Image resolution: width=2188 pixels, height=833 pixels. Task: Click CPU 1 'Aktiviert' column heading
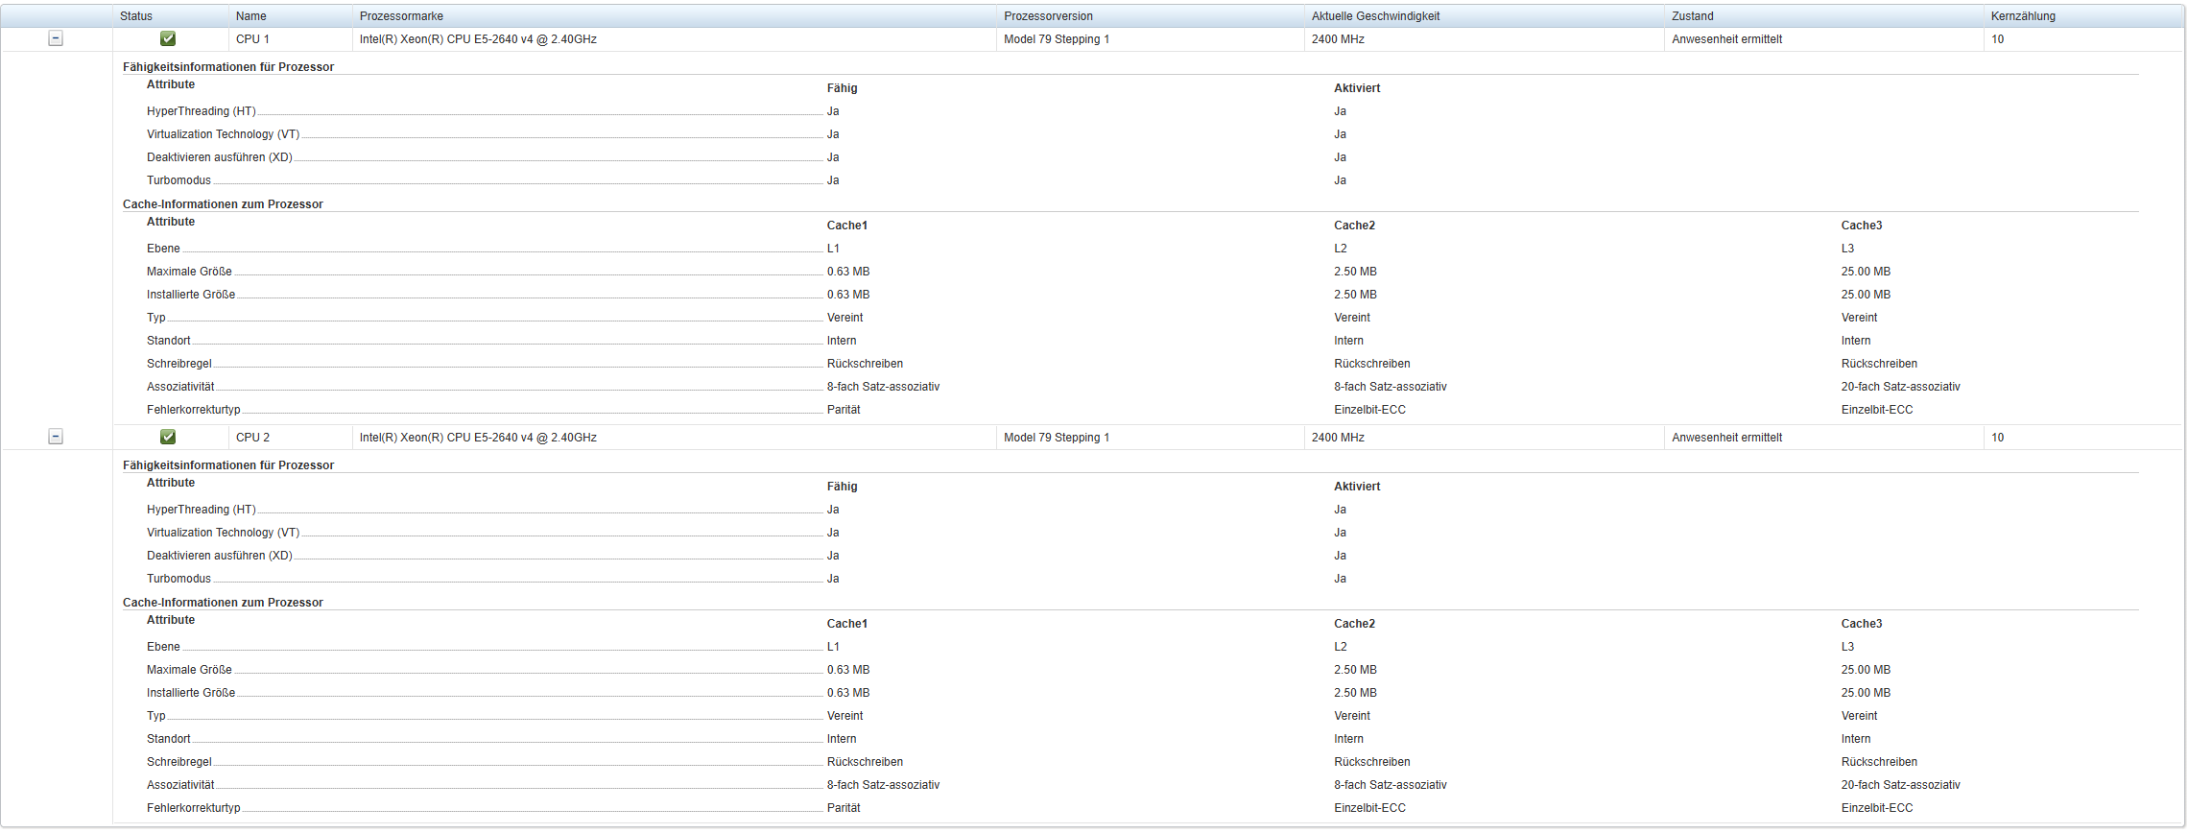[1357, 88]
